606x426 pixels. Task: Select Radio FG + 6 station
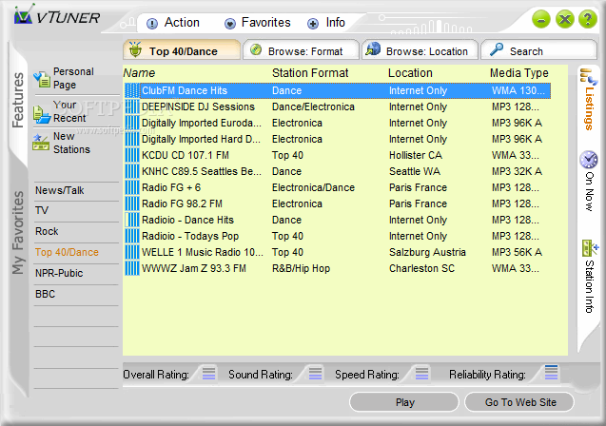(338, 187)
